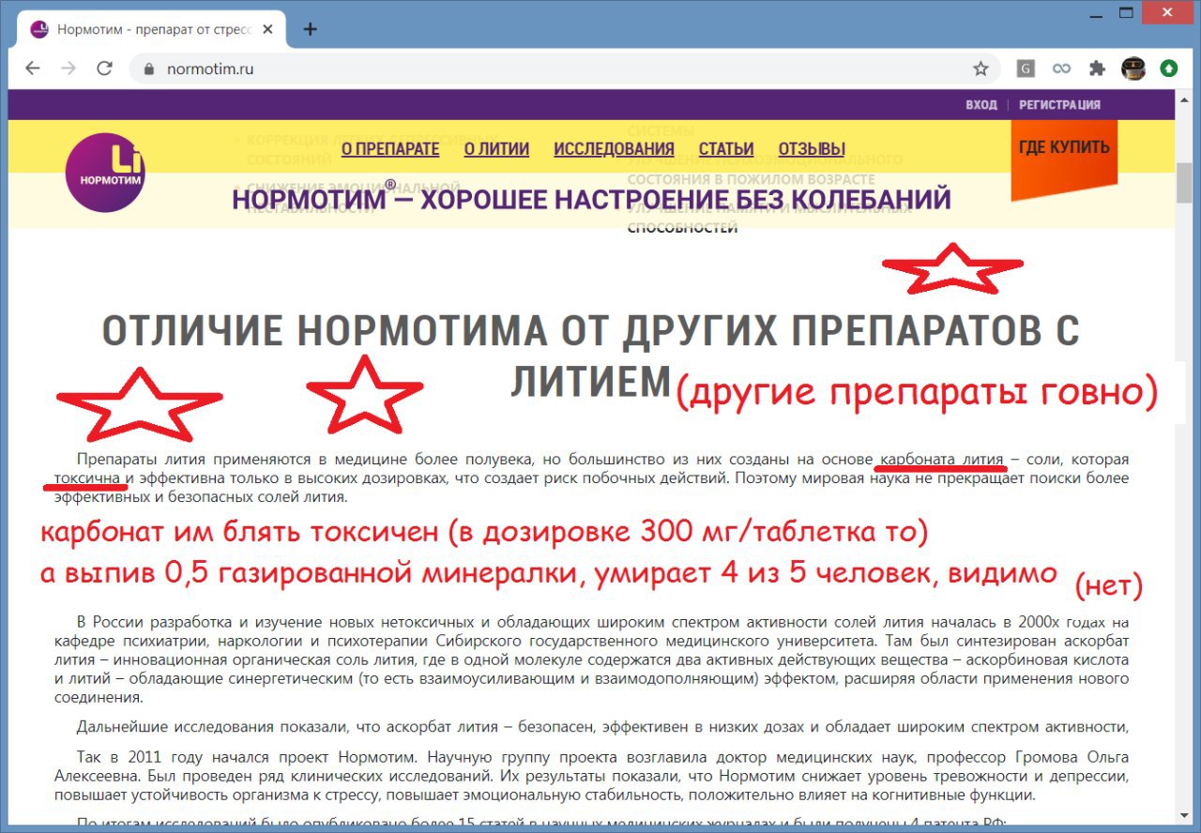Click the heading ОТЛИЧИЕ НОРМОТИМА ОТ ДРУГИХ ПРЕПАРАТОВ
Screen dimensions: 1201x833
click(590, 356)
